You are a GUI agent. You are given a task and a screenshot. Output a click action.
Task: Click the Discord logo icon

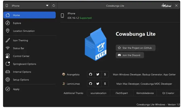pyautogui.click(x=119, y=55)
